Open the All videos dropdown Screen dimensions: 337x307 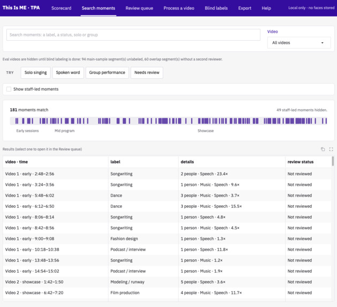(299, 42)
